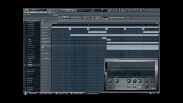Click the transport Record button
The height and width of the screenshot is (103, 183).
coord(69,17)
